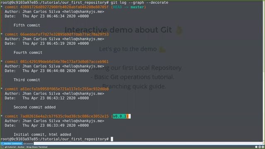Click commit hash starting with a61ecfa1
The height and width of the screenshot is (149, 265).
[64, 89]
